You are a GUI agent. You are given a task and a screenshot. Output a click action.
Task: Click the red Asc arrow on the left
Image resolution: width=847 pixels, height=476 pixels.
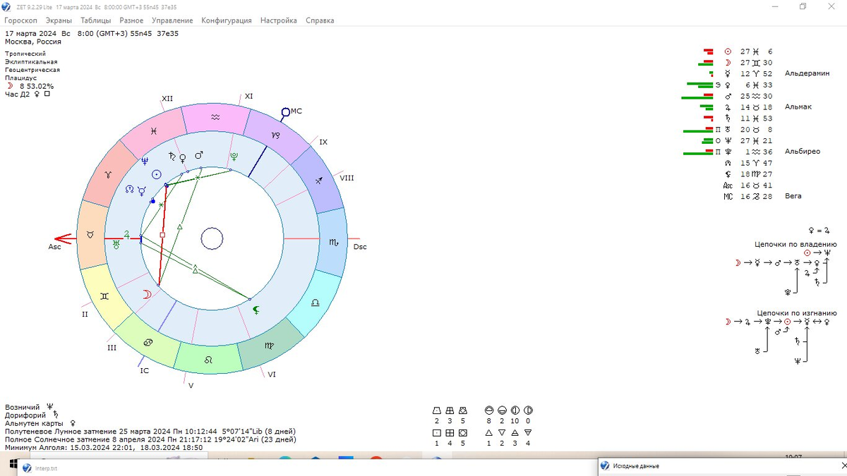pos(63,239)
